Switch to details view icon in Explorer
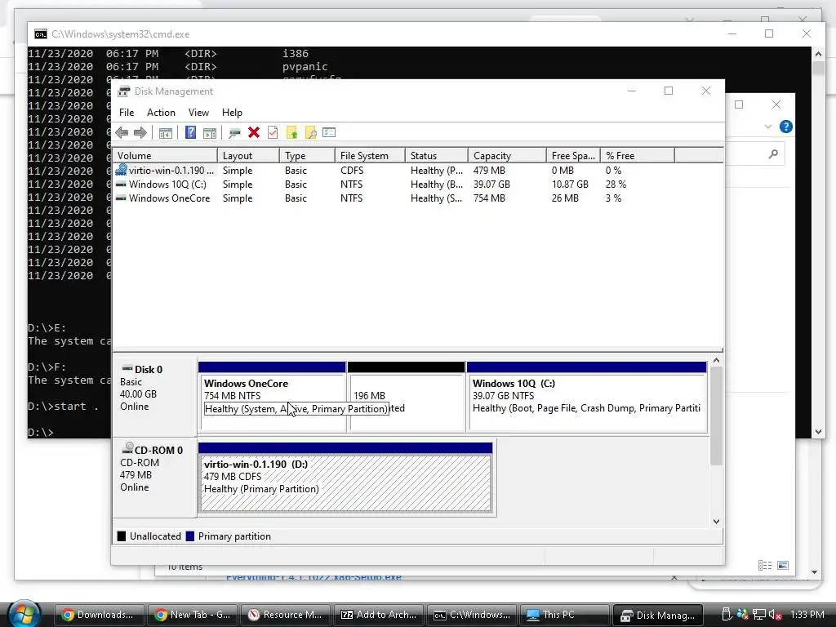The image size is (836, 627). pyautogui.click(x=765, y=565)
